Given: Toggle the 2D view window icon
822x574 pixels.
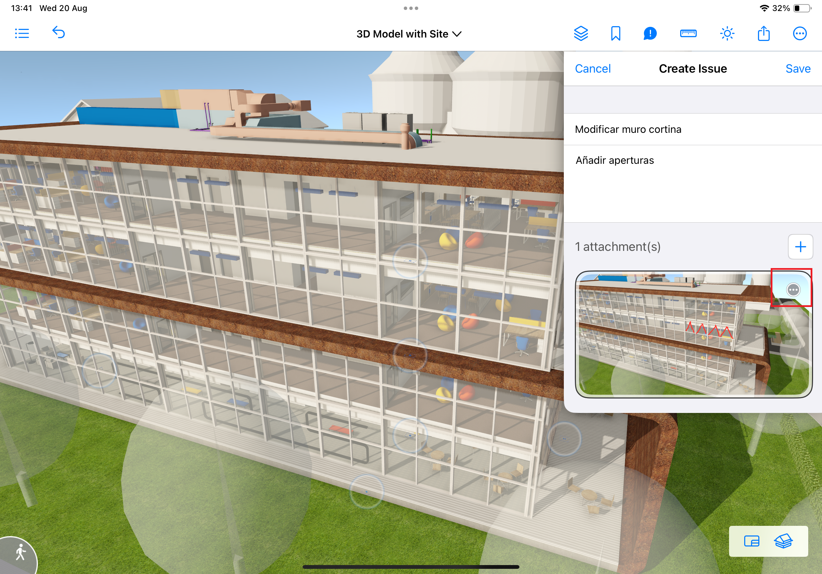Looking at the screenshot, I should 751,541.
